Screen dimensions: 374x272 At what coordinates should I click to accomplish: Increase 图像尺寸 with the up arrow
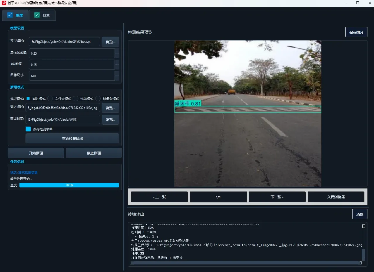coord(117,74)
